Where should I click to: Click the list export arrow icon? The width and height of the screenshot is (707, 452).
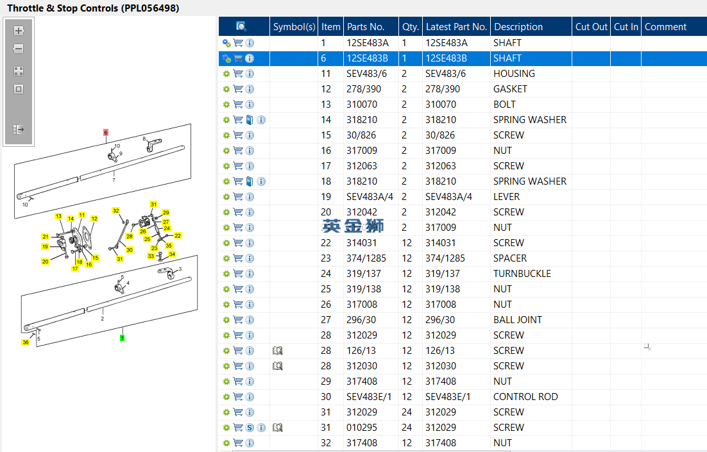tap(19, 130)
